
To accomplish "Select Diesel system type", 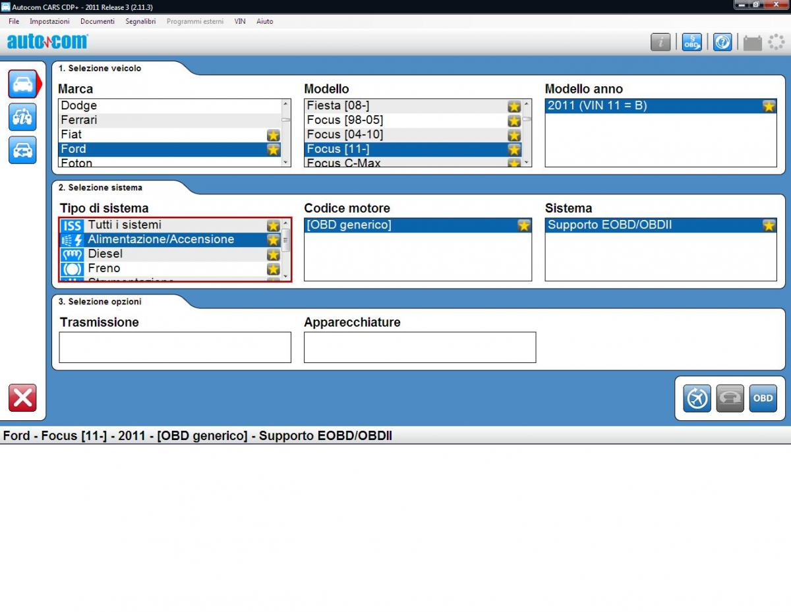I will click(x=170, y=254).
